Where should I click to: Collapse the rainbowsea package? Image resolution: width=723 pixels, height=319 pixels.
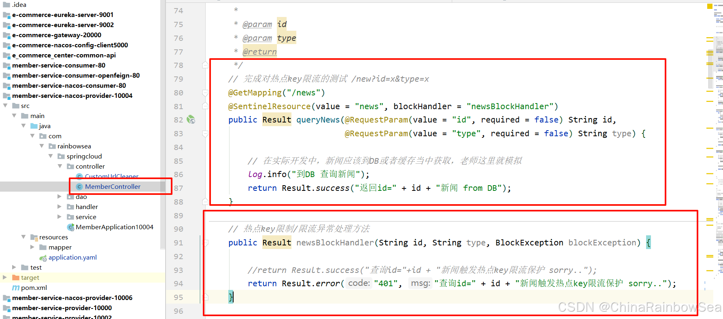tap(42, 146)
